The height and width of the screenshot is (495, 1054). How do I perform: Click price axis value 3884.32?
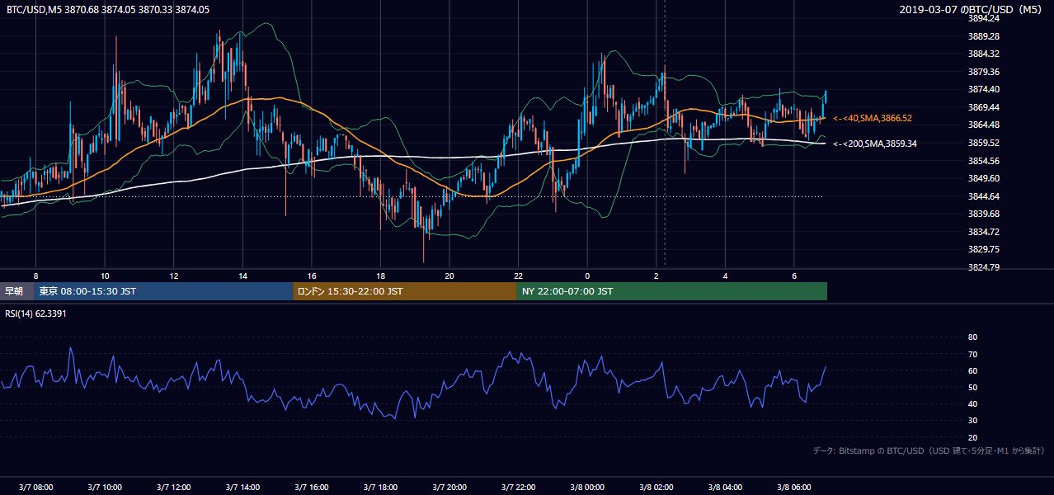click(984, 54)
